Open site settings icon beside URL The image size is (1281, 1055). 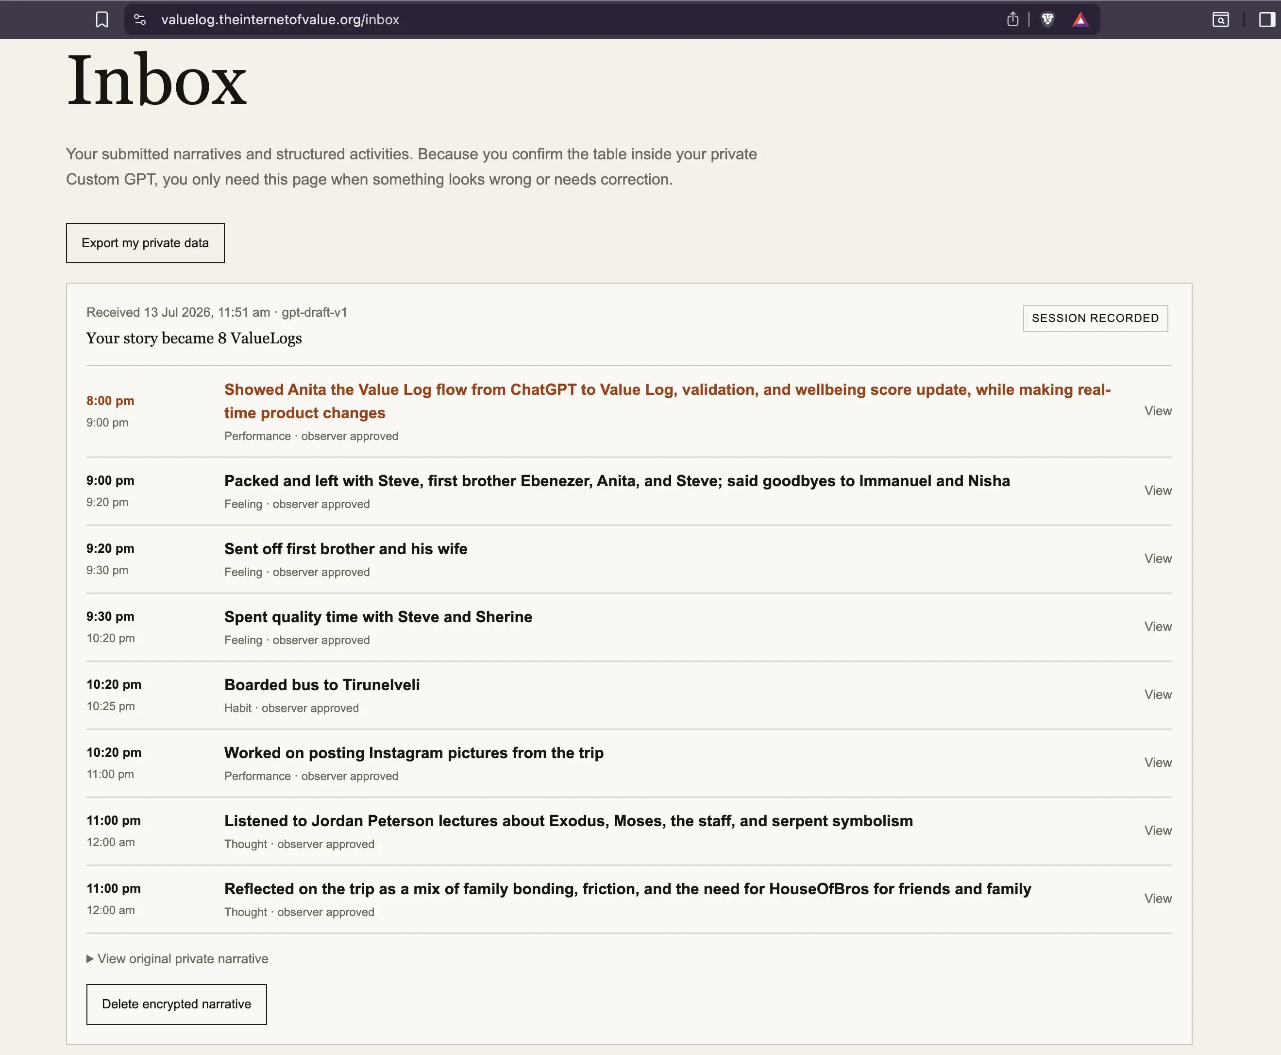pyautogui.click(x=140, y=19)
